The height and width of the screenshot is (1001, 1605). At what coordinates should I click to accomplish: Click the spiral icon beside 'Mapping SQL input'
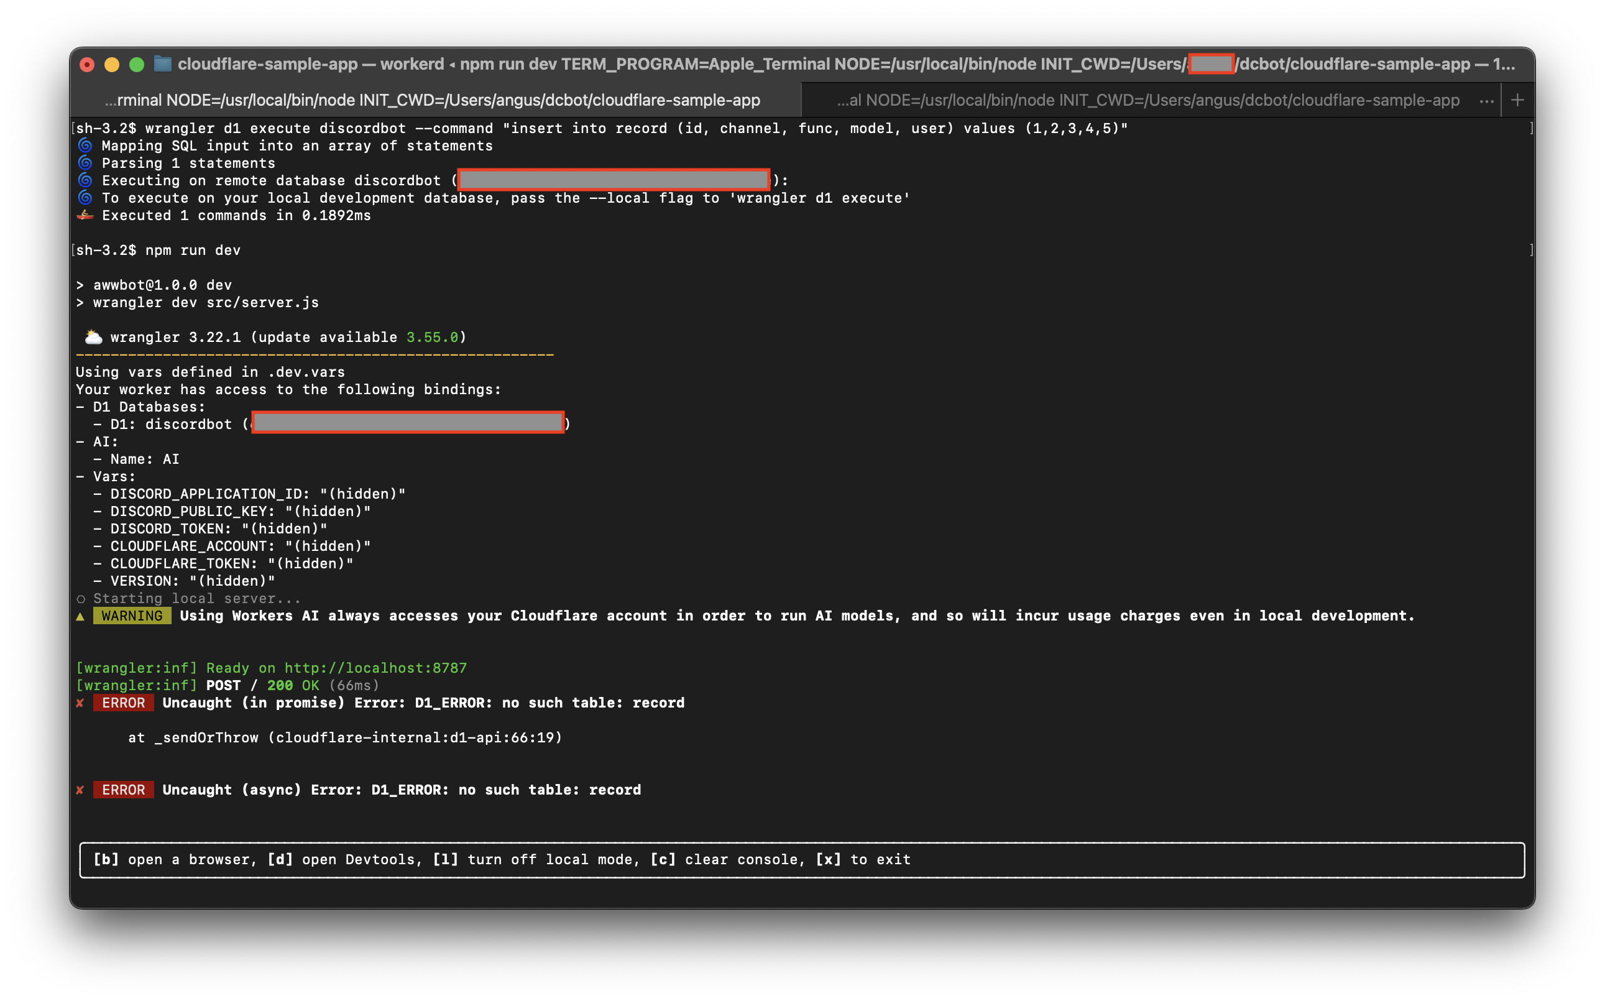point(84,145)
